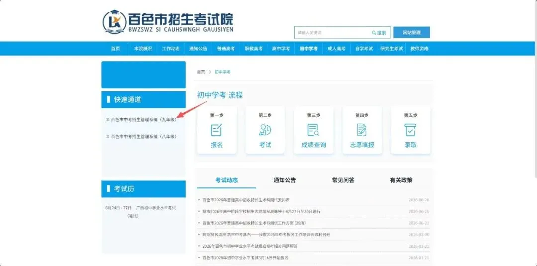The width and height of the screenshot is (537, 266).
Task: Open 职教高考 navigation item
Action: point(254,49)
